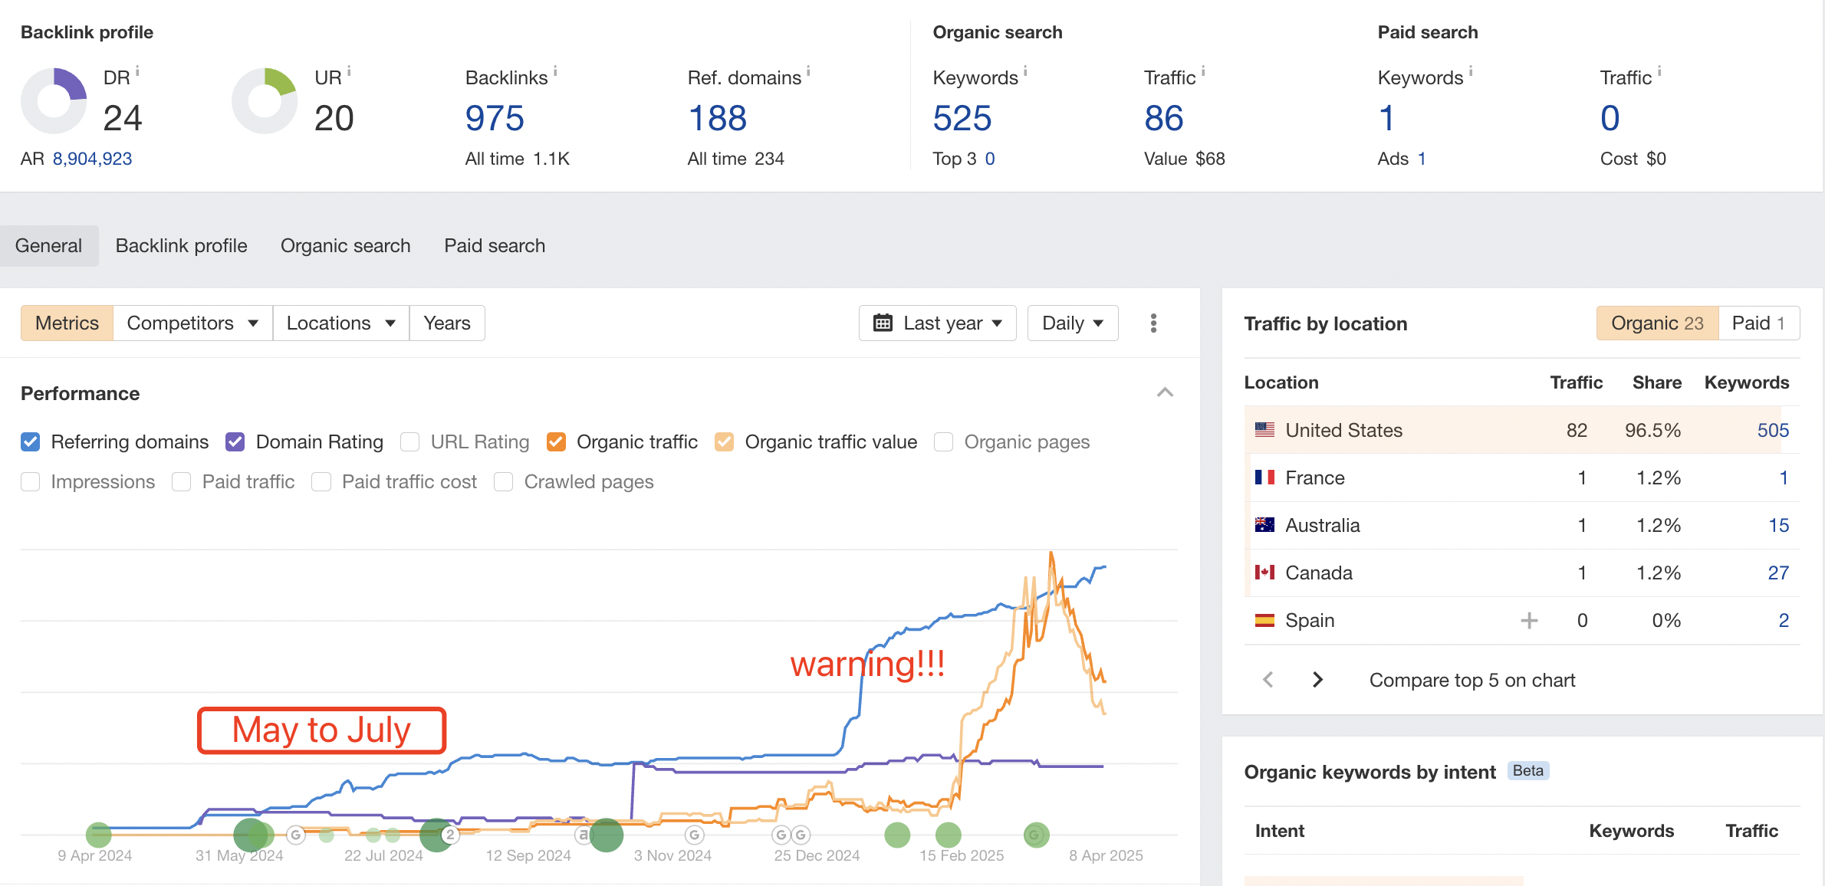Go to previous locations page arrow

(x=1268, y=680)
